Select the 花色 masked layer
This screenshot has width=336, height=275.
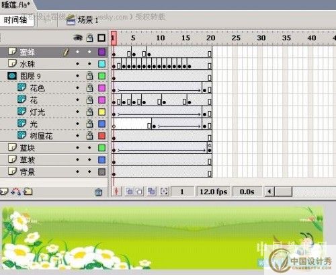(x=54, y=88)
